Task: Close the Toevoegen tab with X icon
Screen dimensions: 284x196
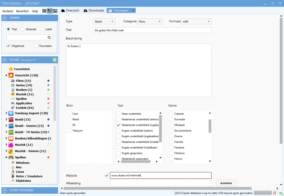Action: coord(133,11)
